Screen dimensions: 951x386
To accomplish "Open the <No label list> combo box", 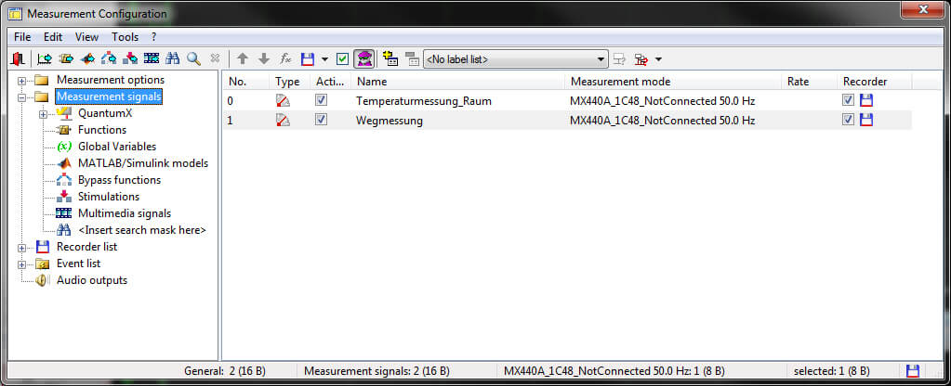I will [516, 59].
